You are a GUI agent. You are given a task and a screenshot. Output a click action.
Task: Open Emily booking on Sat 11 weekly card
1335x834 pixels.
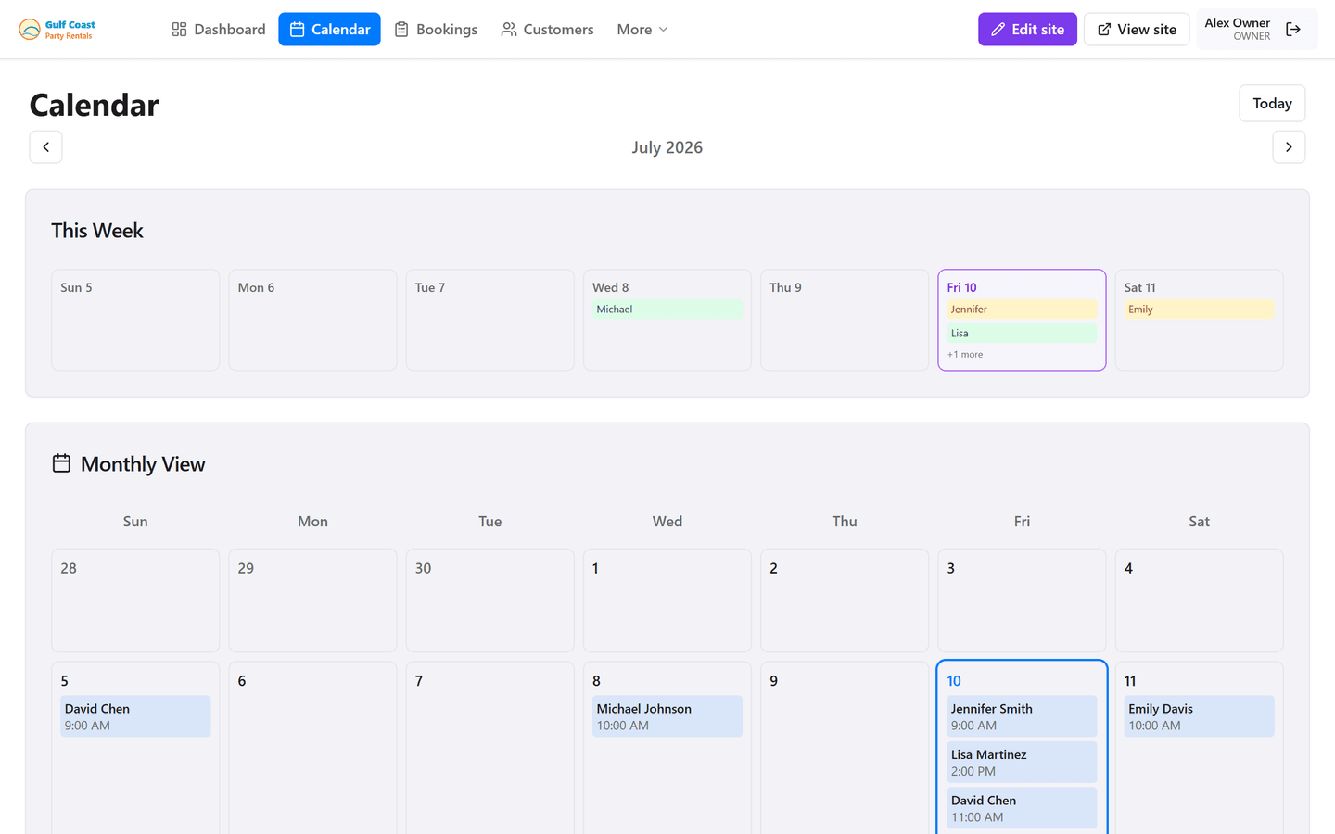1199,310
